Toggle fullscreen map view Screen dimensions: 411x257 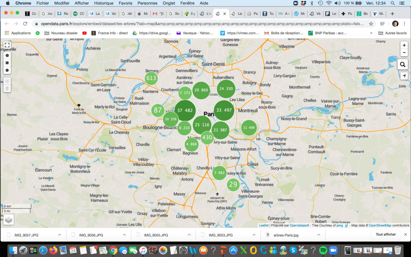7,45
